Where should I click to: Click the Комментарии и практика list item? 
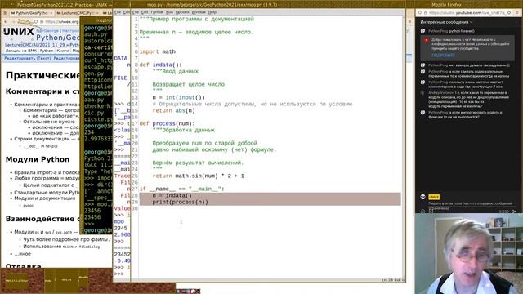(46, 105)
